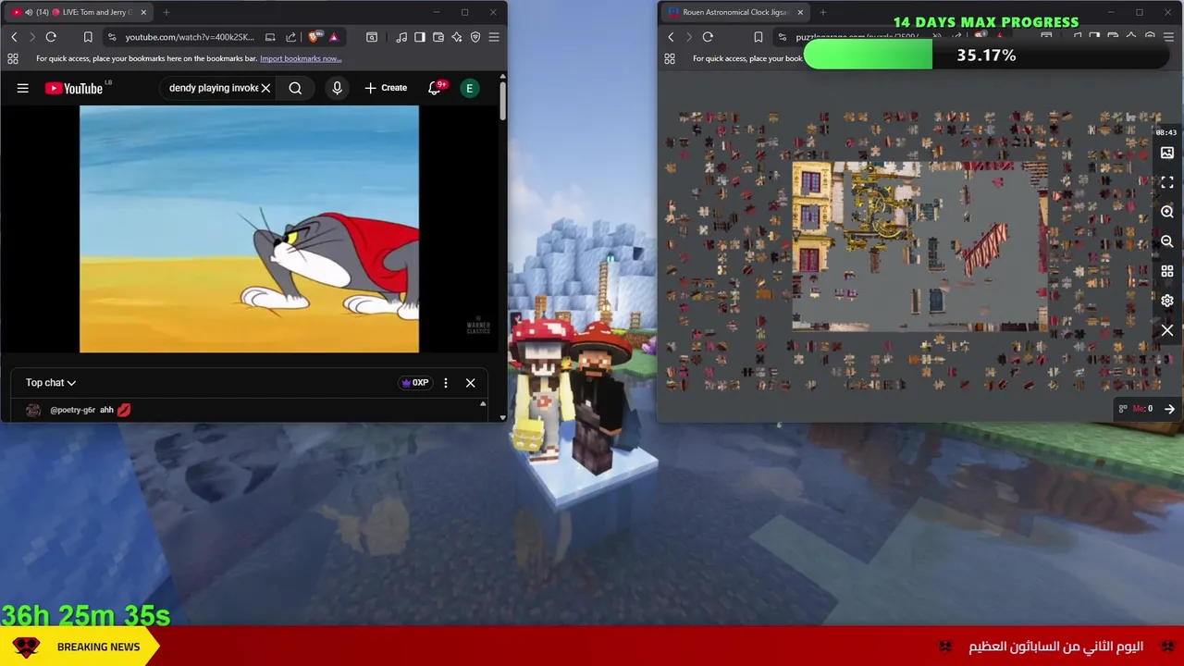The height and width of the screenshot is (666, 1184).
Task: Reload the YouTube page
Action: (x=51, y=37)
